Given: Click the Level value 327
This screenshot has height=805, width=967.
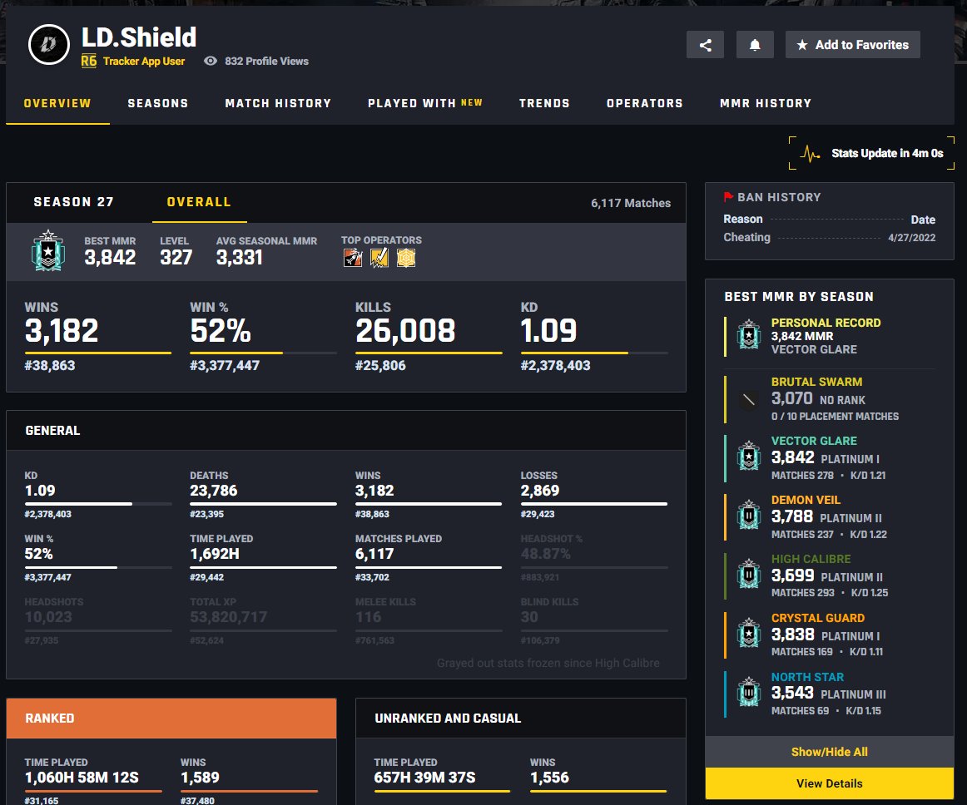Looking at the screenshot, I should [x=176, y=257].
